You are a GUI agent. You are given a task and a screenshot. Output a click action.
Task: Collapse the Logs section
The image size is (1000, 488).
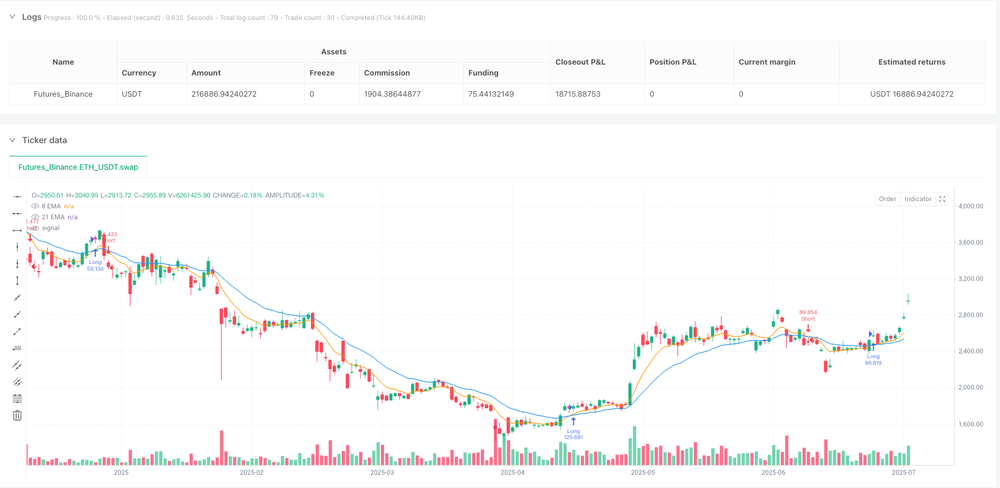12,17
